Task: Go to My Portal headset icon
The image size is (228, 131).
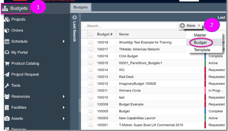Action: 7,52
